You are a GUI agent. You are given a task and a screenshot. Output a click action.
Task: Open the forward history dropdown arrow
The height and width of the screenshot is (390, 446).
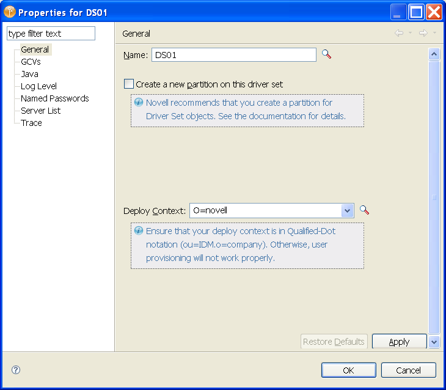[x=434, y=33]
